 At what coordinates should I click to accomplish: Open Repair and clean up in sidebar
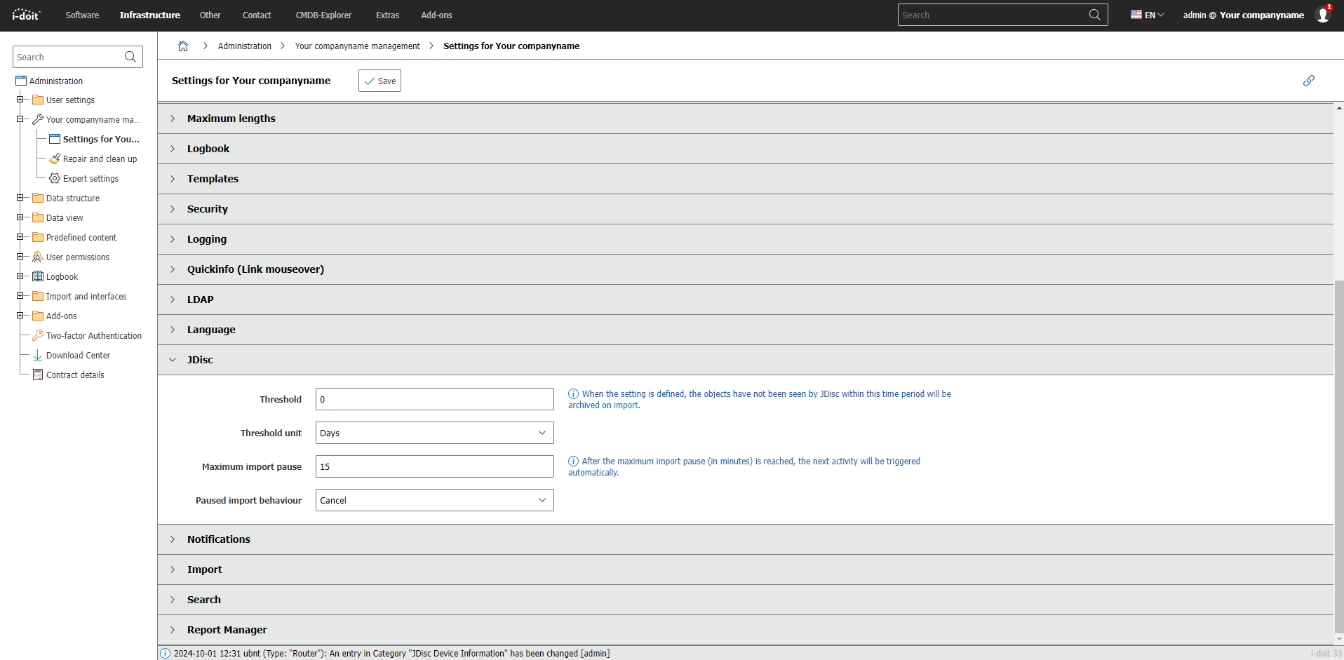click(100, 159)
